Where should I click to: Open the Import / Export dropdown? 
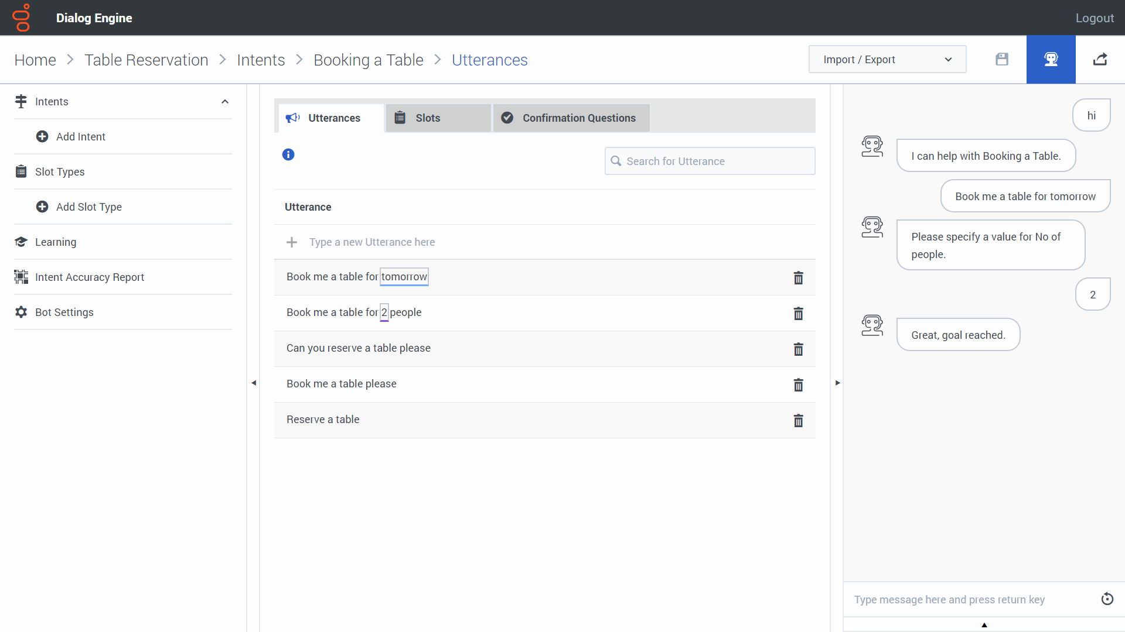pos(887,59)
